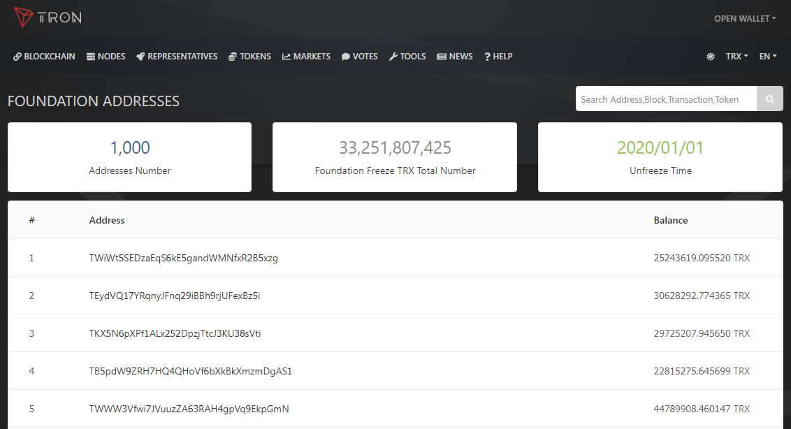Expand the TRX currency dropdown

737,57
